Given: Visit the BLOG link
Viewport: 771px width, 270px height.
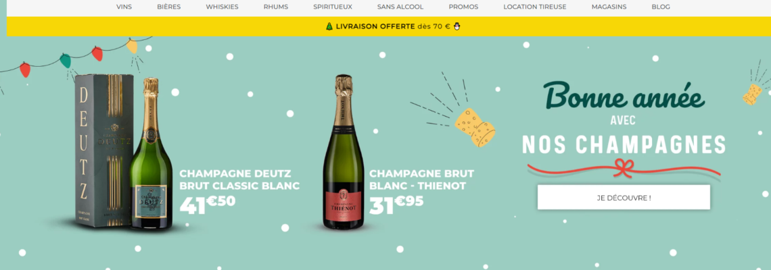Looking at the screenshot, I should (660, 7).
